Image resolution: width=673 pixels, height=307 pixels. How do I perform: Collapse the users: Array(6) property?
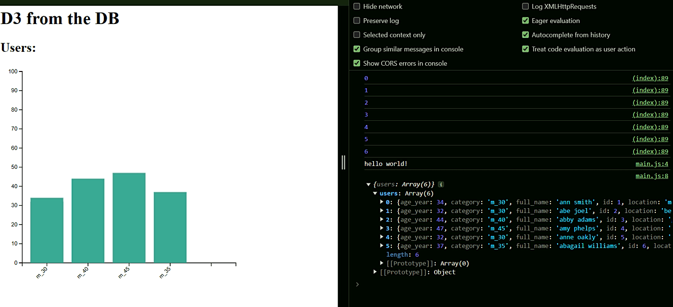pos(375,193)
